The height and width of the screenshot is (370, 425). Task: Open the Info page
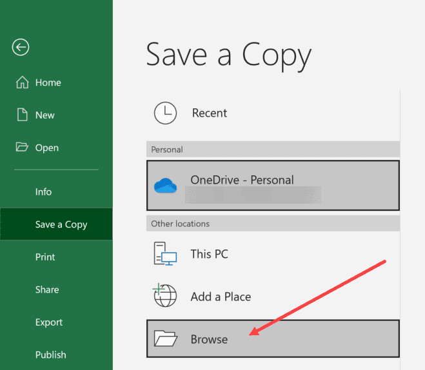tap(43, 192)
